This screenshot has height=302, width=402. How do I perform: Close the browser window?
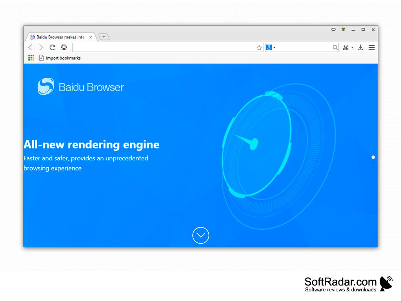pos(373,29)
